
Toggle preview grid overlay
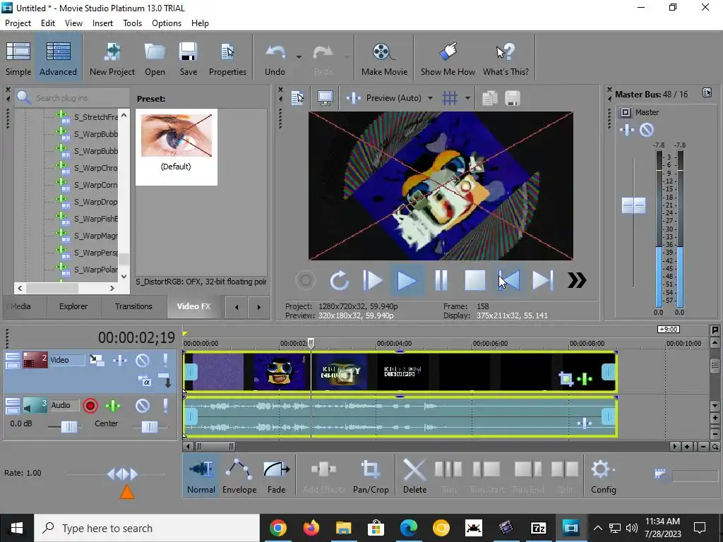(x=450, y=97)
